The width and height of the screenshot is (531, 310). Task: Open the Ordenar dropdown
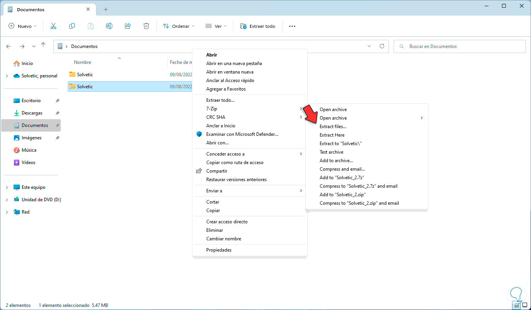[x=179, y=26]
